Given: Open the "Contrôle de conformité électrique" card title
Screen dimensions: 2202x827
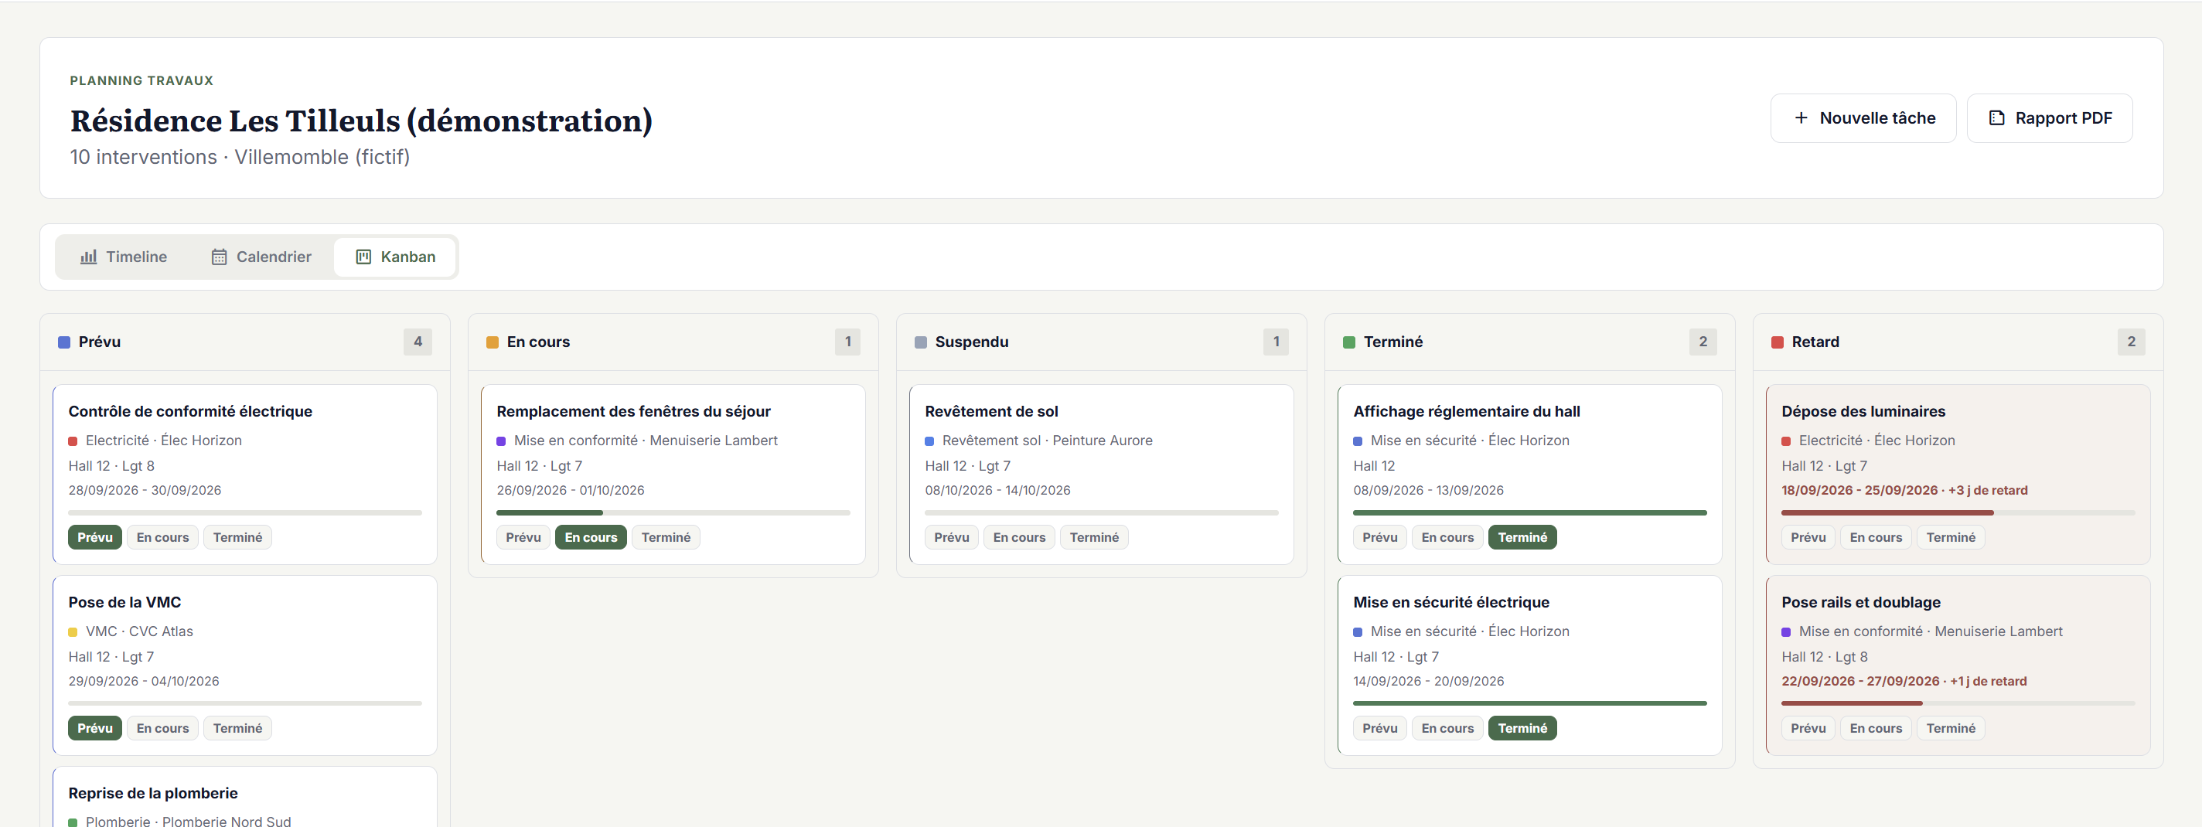Looking at the screenshot, I should pyautogui.click(x=191, y=412).
